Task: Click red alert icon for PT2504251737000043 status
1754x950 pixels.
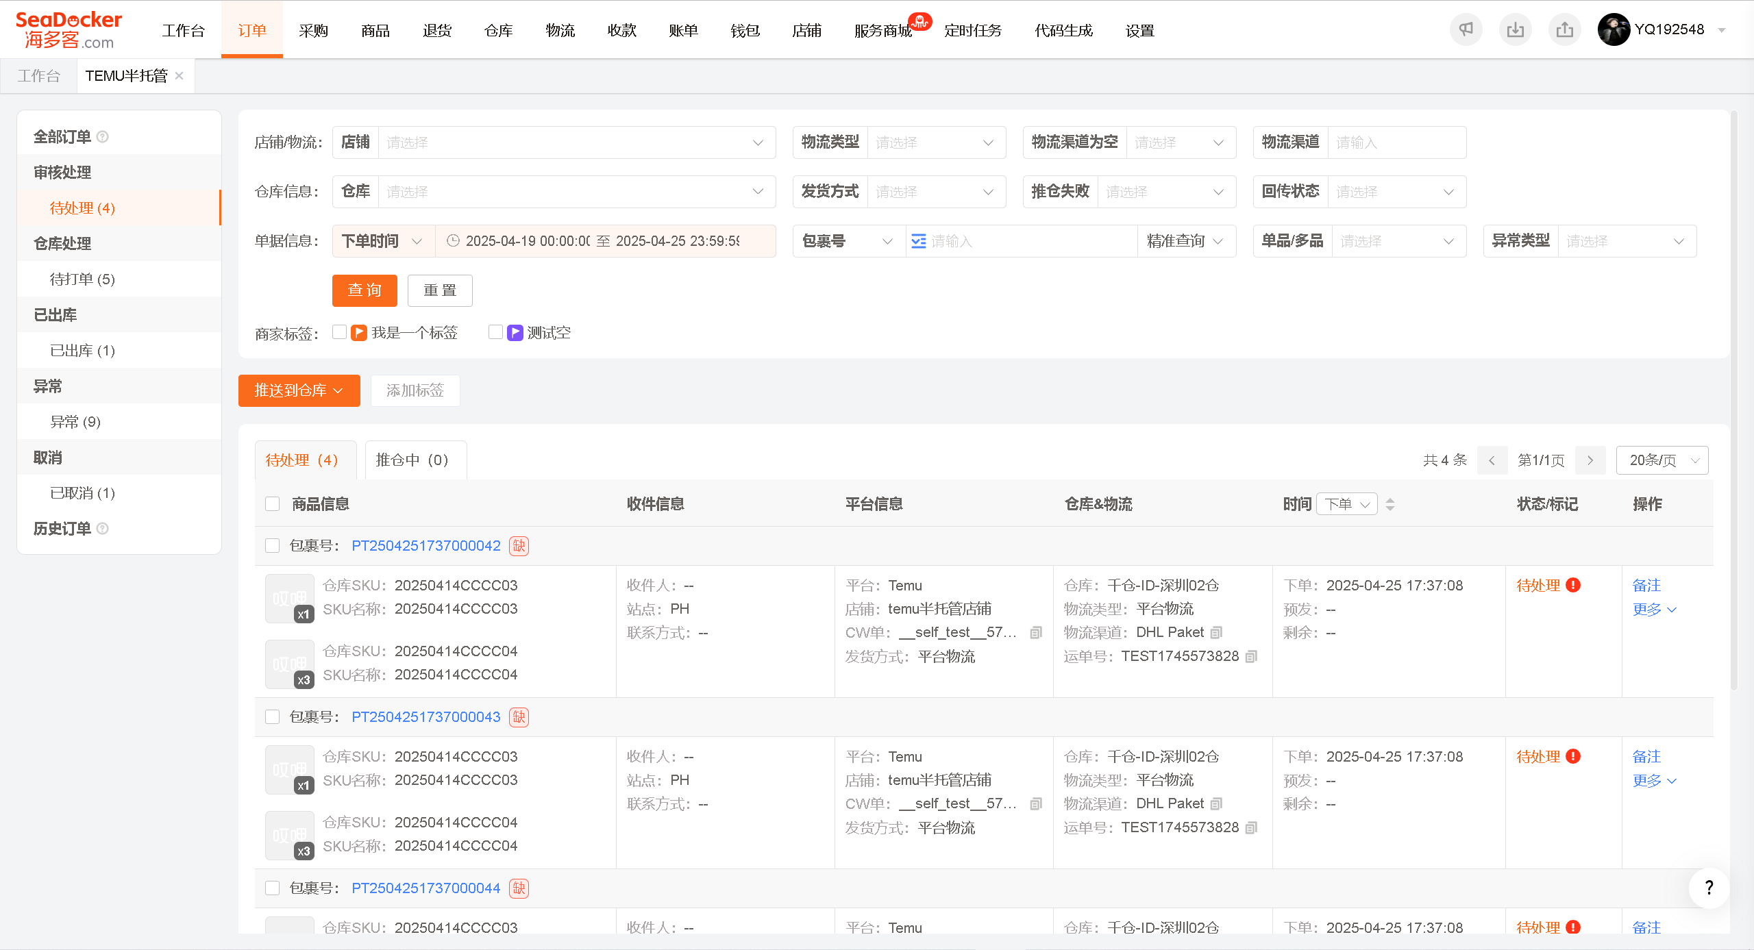Action: [1573, 756]
